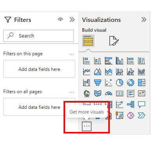This screenshot has width=151, height=146.
Task: Select the 100% stacked column chart visual
Action: (x=142, y=61)
